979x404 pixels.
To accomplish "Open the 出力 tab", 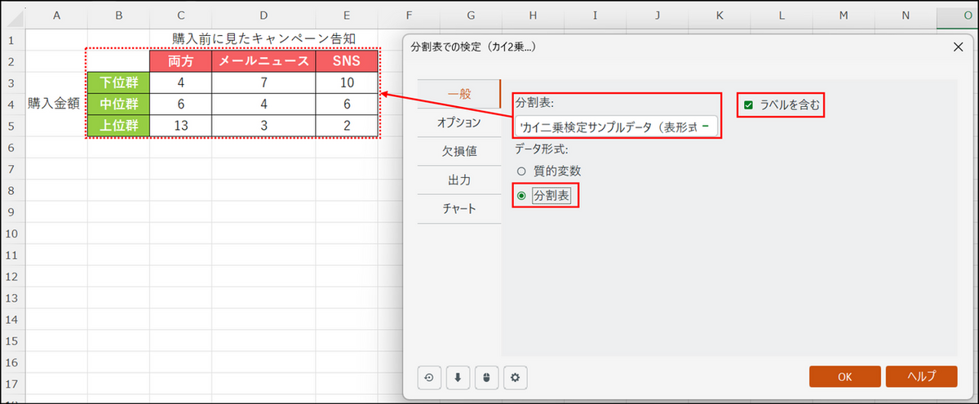I will click(458, 180).
